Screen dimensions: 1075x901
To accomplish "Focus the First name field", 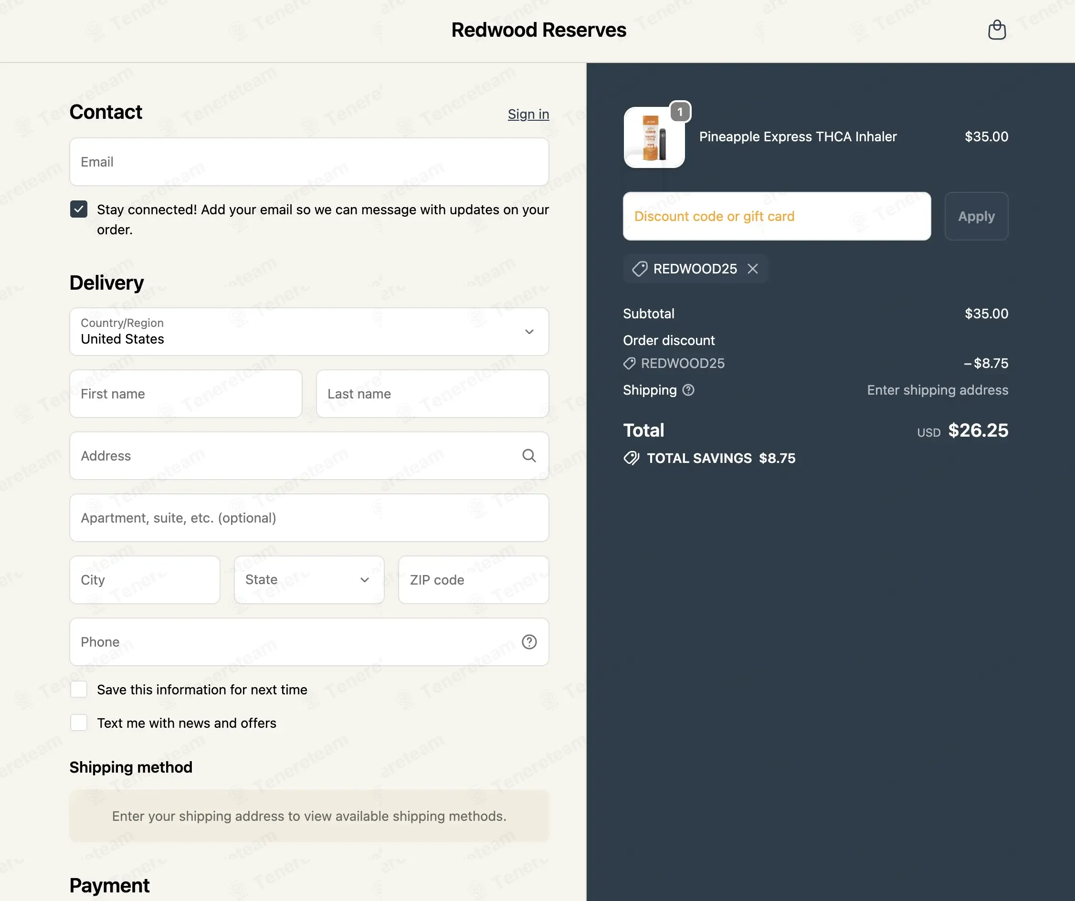I will click(186, 393).
